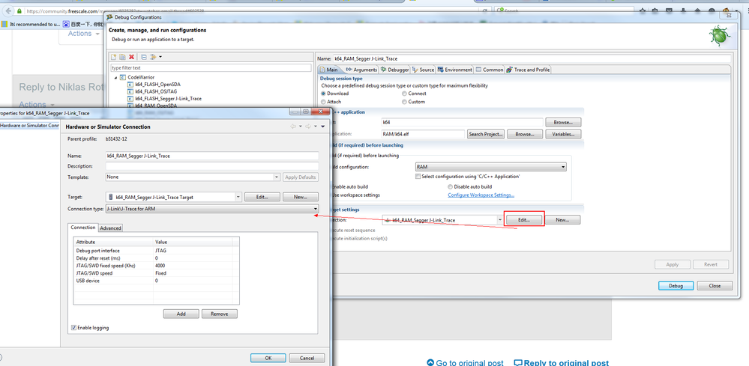Click browser back arrow button
Screen dimensions: 749x366
pyautogui.click(x=8, y=11)
